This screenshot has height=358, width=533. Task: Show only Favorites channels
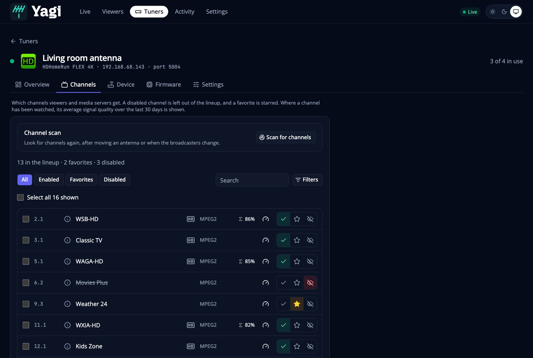point(81,180)
